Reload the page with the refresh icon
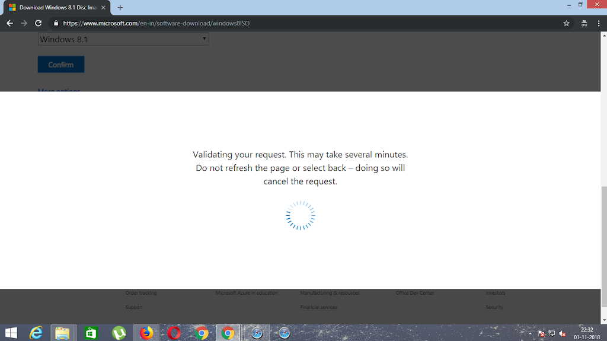Screen dimensions: 607x341 pos(39,23)
